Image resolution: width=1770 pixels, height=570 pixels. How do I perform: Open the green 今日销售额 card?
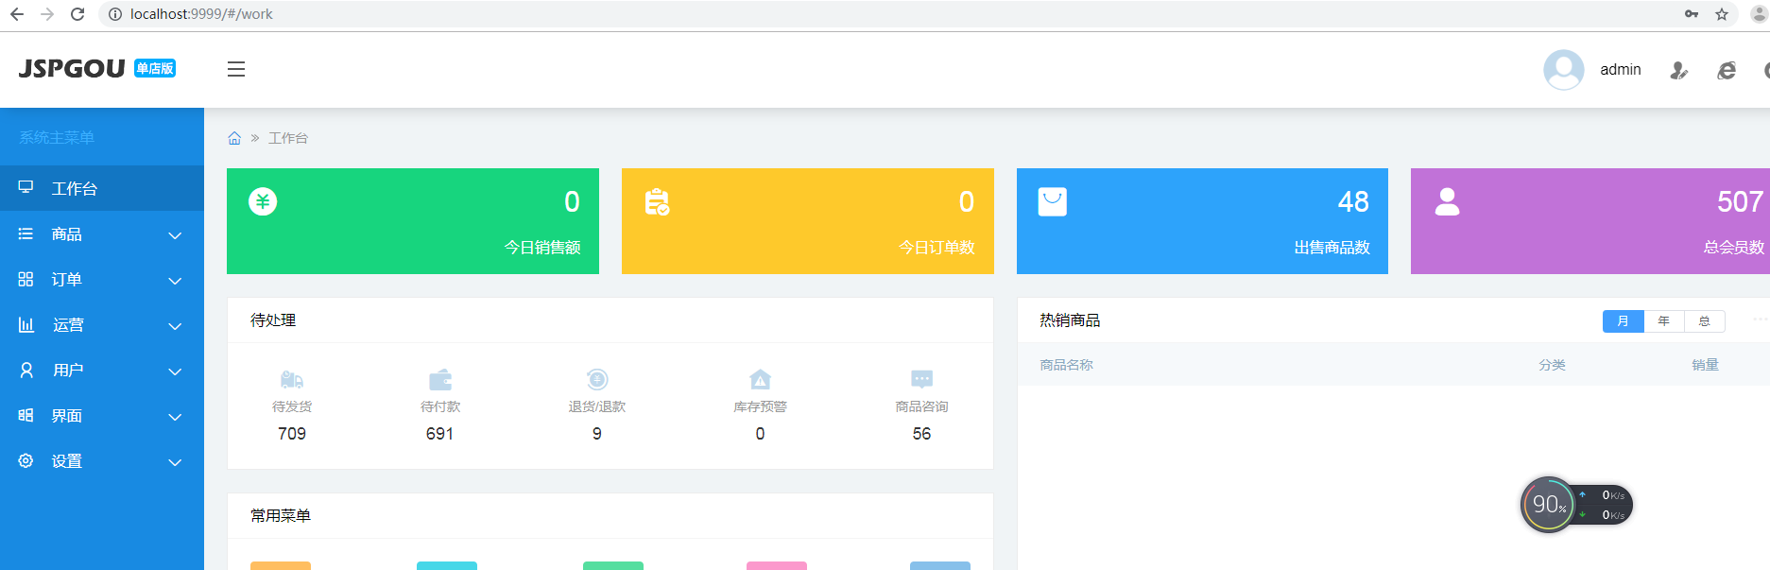(x=413, y=221)
